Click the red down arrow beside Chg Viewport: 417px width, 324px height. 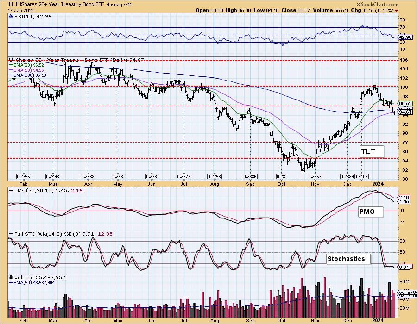397,10
